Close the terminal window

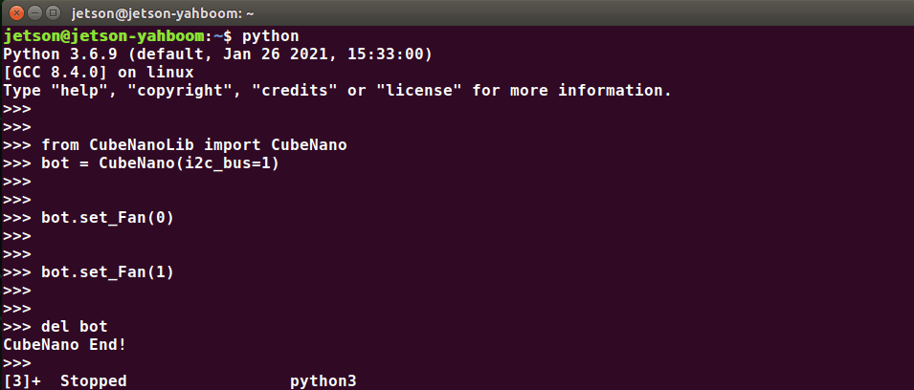pyautogui.click(x=16, y=12)
